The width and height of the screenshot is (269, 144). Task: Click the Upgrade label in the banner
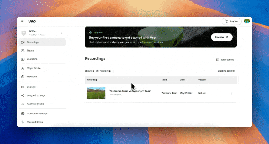98,32
